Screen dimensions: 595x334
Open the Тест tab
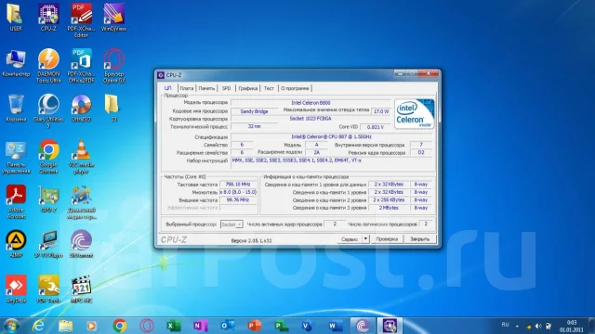tap(269, 88)
